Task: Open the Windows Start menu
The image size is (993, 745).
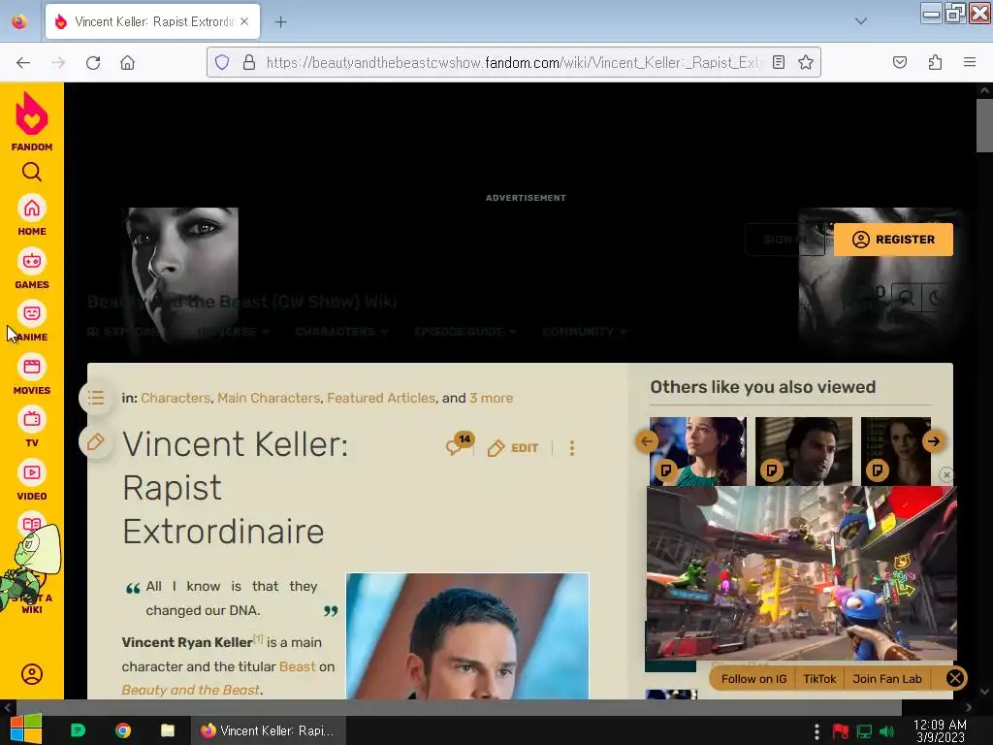Action: pos(26,729)
